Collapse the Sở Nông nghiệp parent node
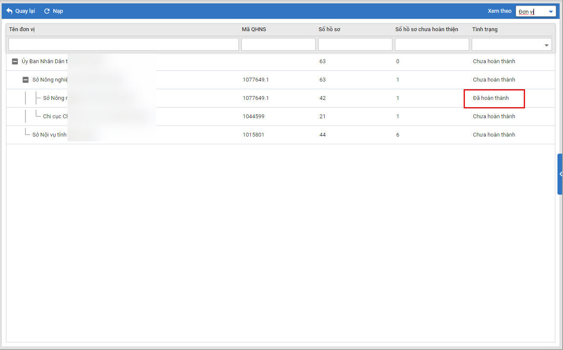 26,80
